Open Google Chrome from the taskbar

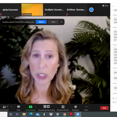point(64,114)
